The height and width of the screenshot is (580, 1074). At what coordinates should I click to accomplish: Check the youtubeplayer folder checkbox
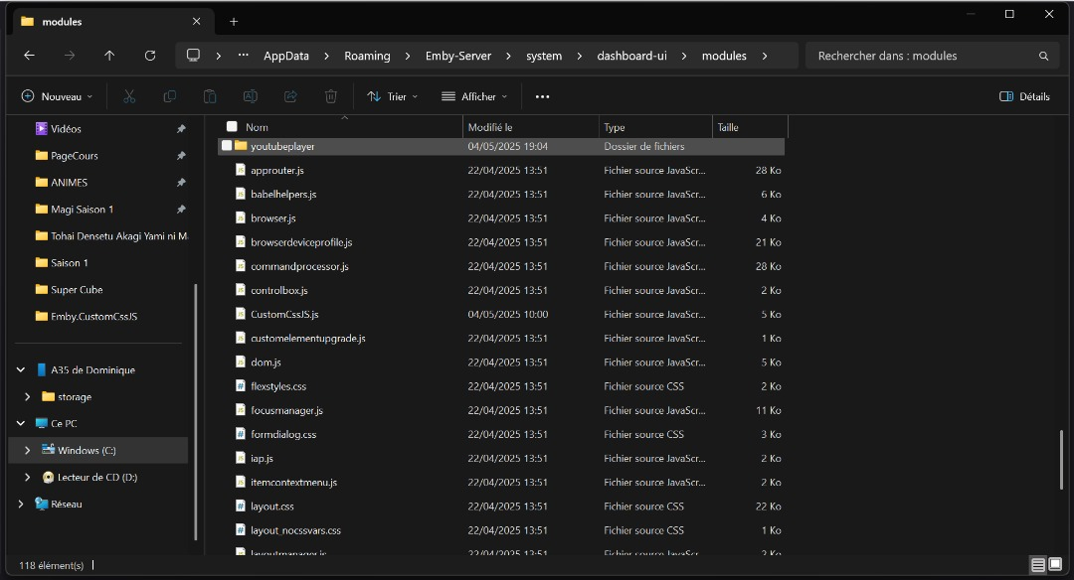pos(227,146)
